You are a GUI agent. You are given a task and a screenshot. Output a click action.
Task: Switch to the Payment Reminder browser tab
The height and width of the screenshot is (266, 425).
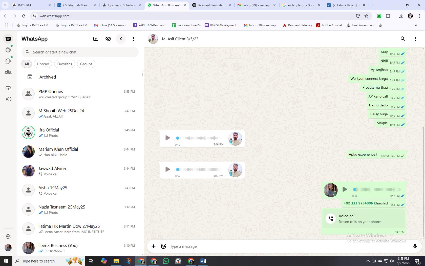pyautogui.click(x=211, y=5)
